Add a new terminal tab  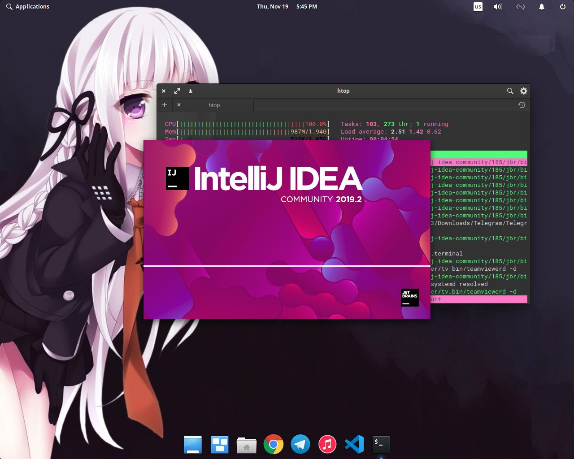coord(165,105)
